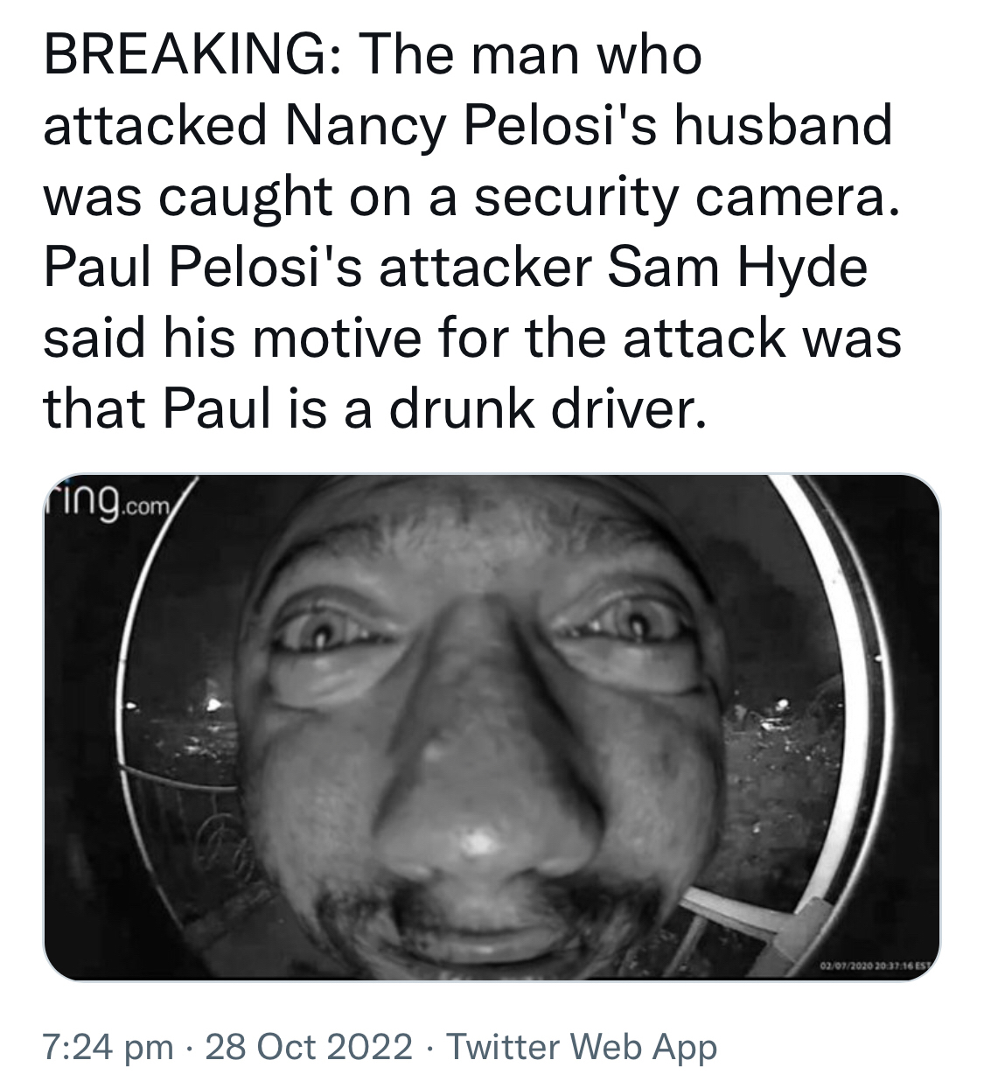
Task: Click the camera timestamp overlay in image corner
Action: click(875, 965)
